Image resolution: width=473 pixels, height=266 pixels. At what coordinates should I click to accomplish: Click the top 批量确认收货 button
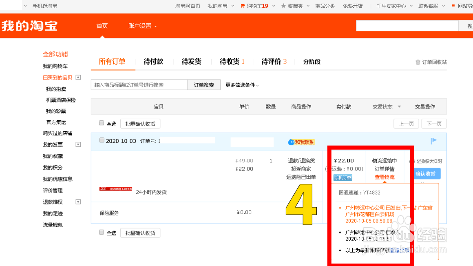click(x=140, y=124)
